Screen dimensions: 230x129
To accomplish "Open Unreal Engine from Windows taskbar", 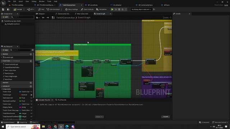I will pos(61,126).
